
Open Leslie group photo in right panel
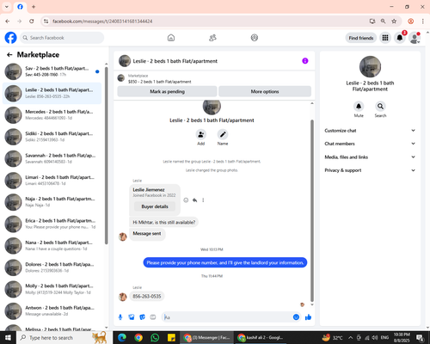(370, 66)
